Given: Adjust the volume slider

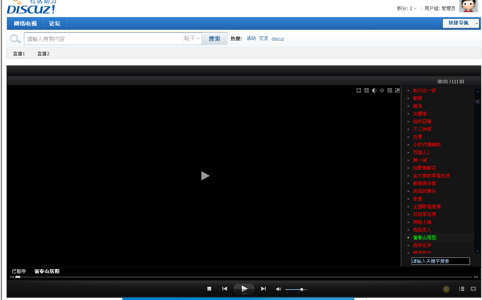Looking at the screenshot, I should point(301,289).
